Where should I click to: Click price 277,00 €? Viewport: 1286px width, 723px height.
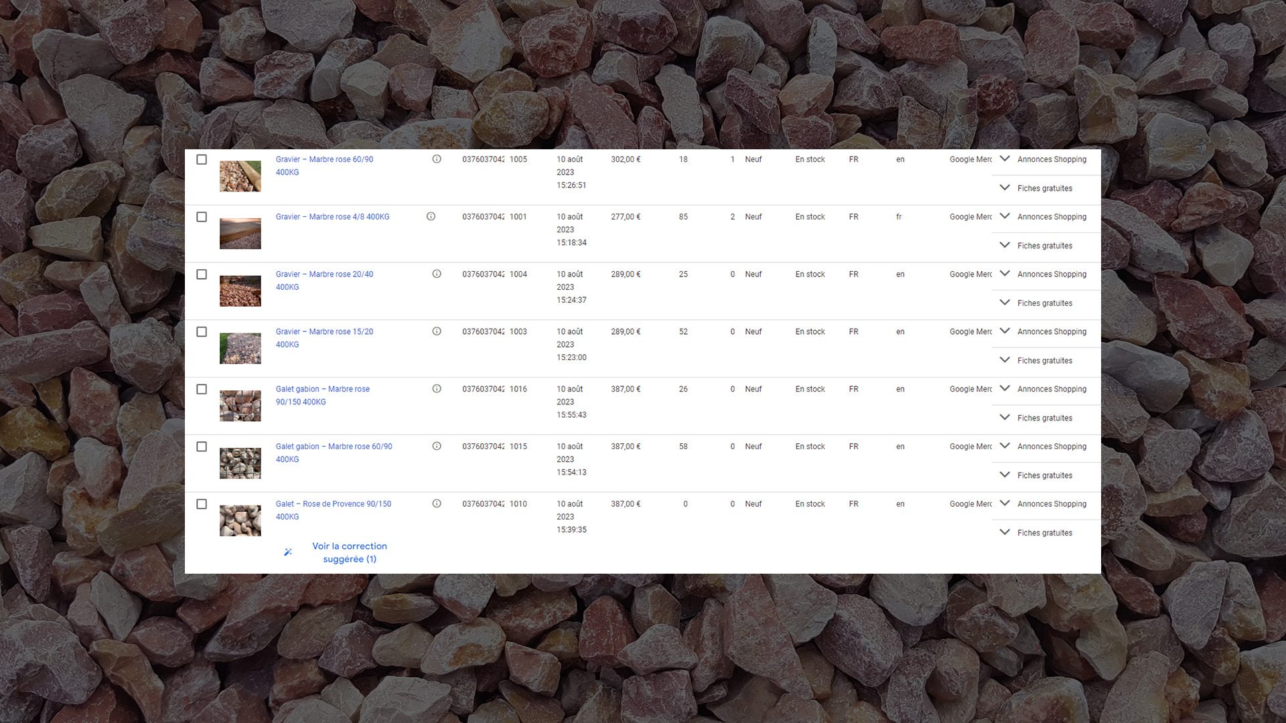point(626,217)
